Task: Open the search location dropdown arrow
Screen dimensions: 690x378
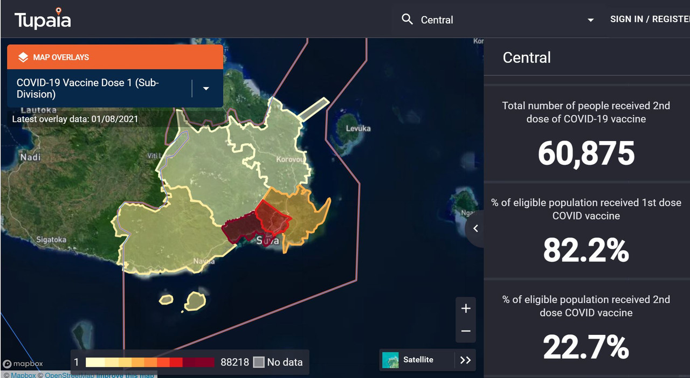Action: pyautogui.click(x=591, y=20)
